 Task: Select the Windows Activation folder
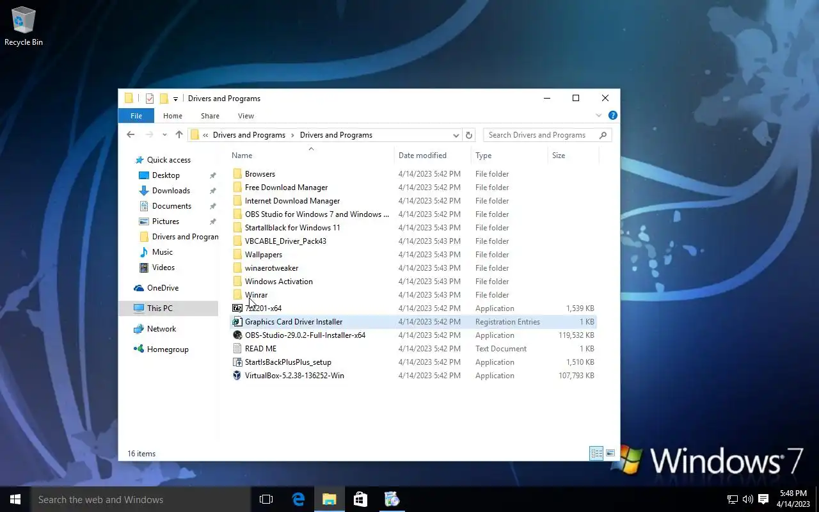(x=278, y=282)
